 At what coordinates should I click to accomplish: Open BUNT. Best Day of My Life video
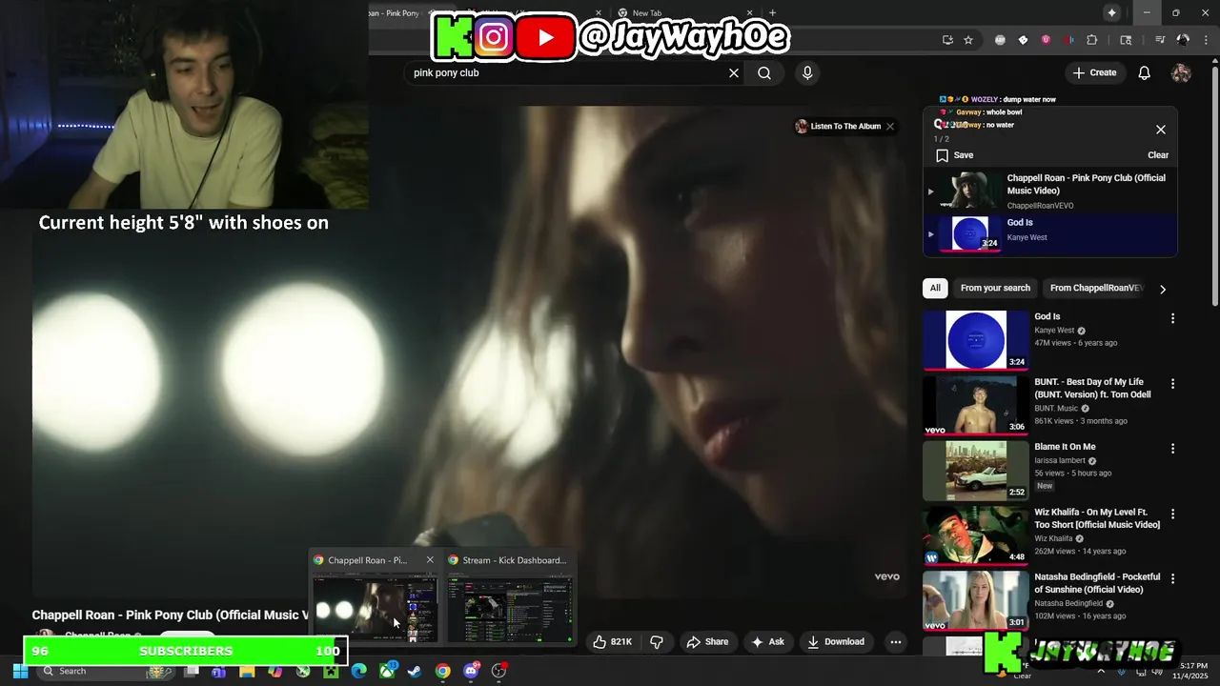click(976, 405)
